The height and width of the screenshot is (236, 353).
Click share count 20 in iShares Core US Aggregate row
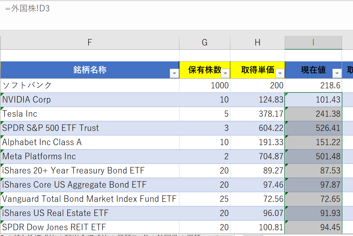(205, 185)
